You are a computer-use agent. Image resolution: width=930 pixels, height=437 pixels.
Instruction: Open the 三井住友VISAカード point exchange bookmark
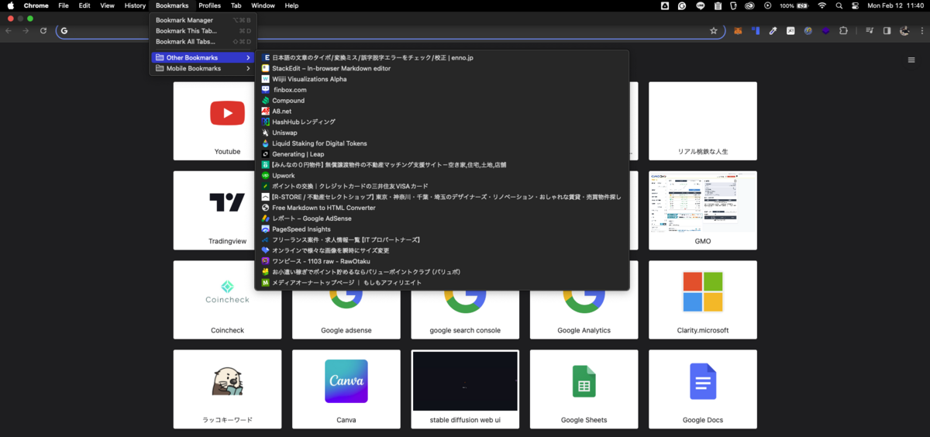(x=442, y=186)
